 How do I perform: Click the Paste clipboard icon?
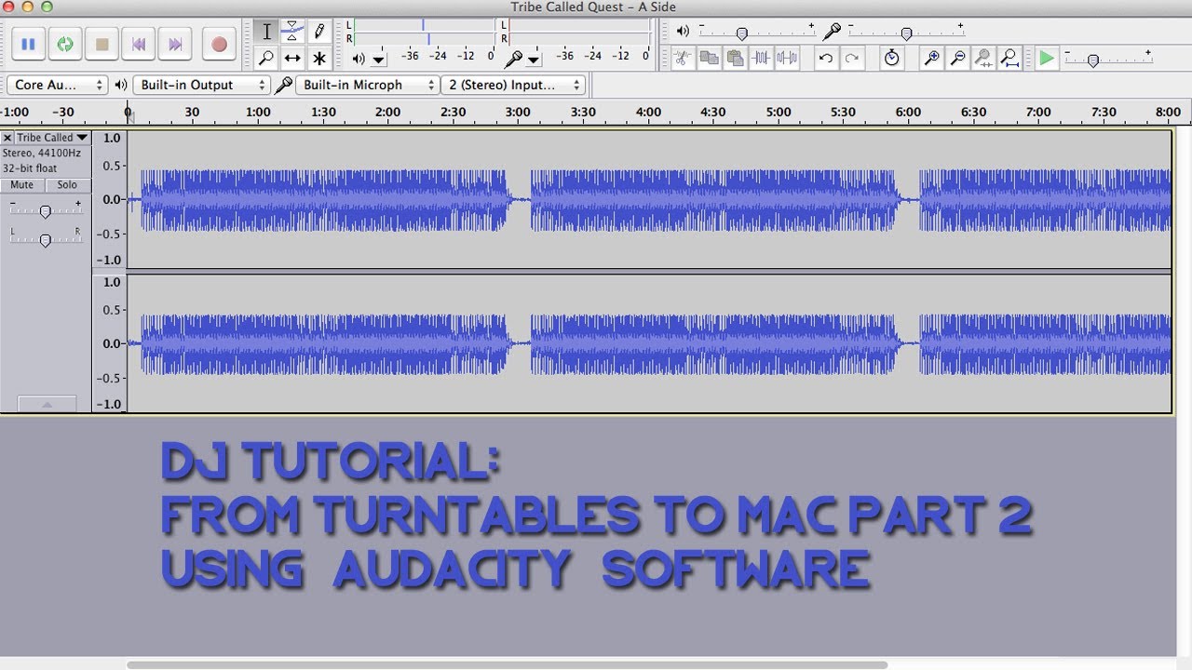coord(735,58)
